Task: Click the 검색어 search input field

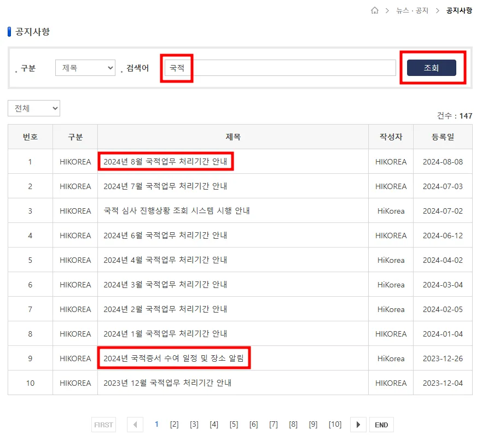Action: click(x=280, y=68)
